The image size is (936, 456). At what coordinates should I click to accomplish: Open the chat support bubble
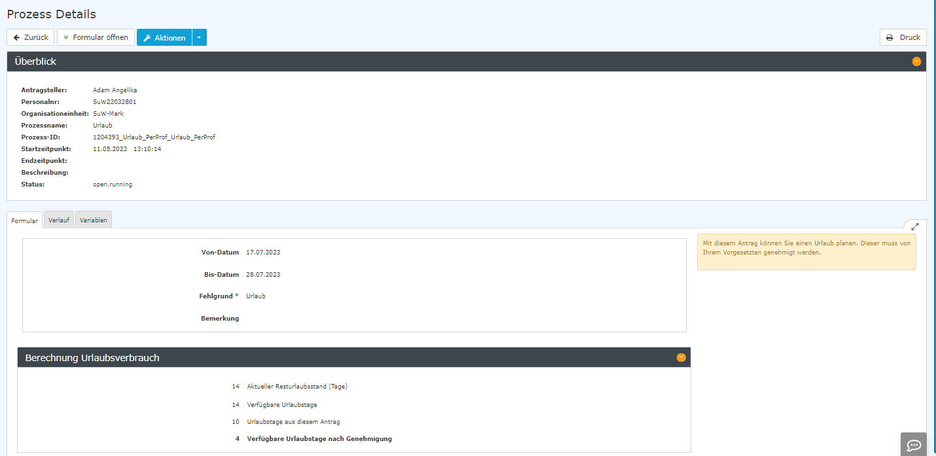click(913, 445)
